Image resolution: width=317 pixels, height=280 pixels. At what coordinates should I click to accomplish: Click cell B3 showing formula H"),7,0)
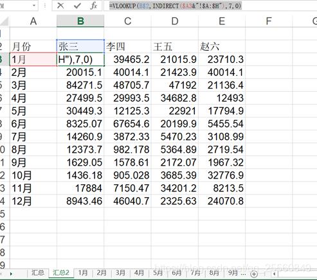pos(80,59)
